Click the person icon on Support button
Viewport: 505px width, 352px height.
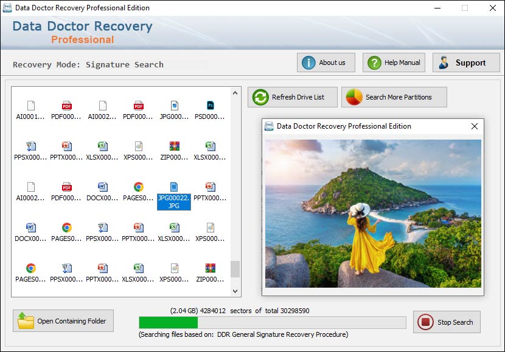click(x=444, y=63)
